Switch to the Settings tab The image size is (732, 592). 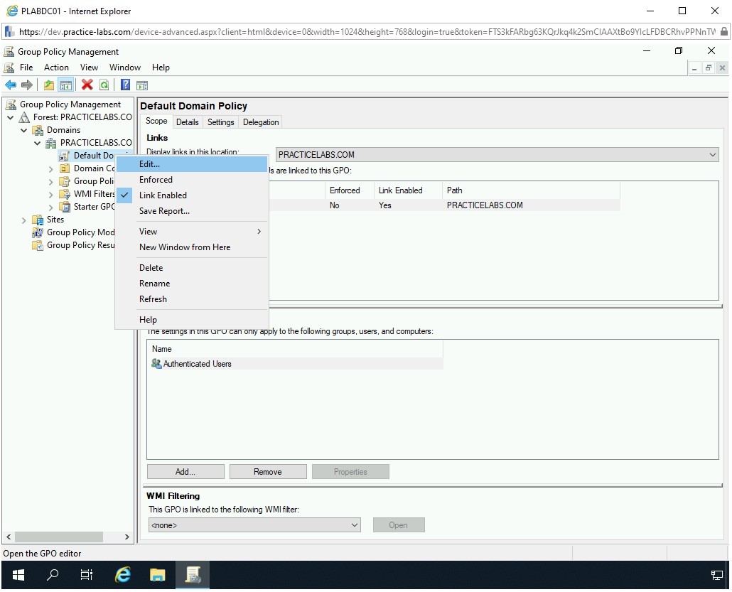point(220,122)
